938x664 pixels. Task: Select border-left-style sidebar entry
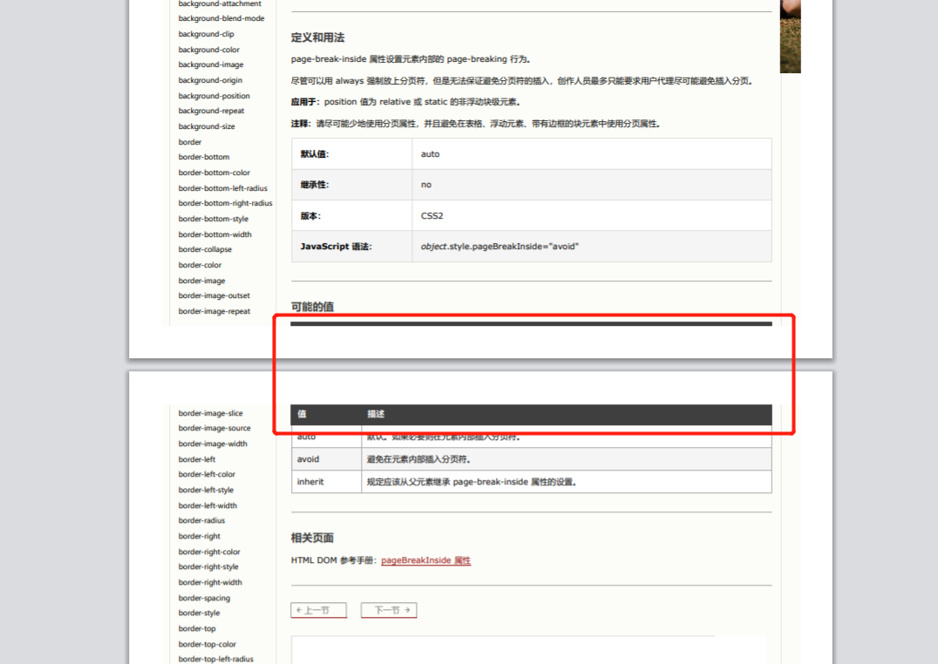tap(207, 490)
